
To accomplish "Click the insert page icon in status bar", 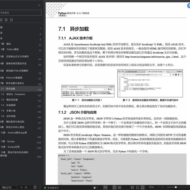I will point(35,187).
